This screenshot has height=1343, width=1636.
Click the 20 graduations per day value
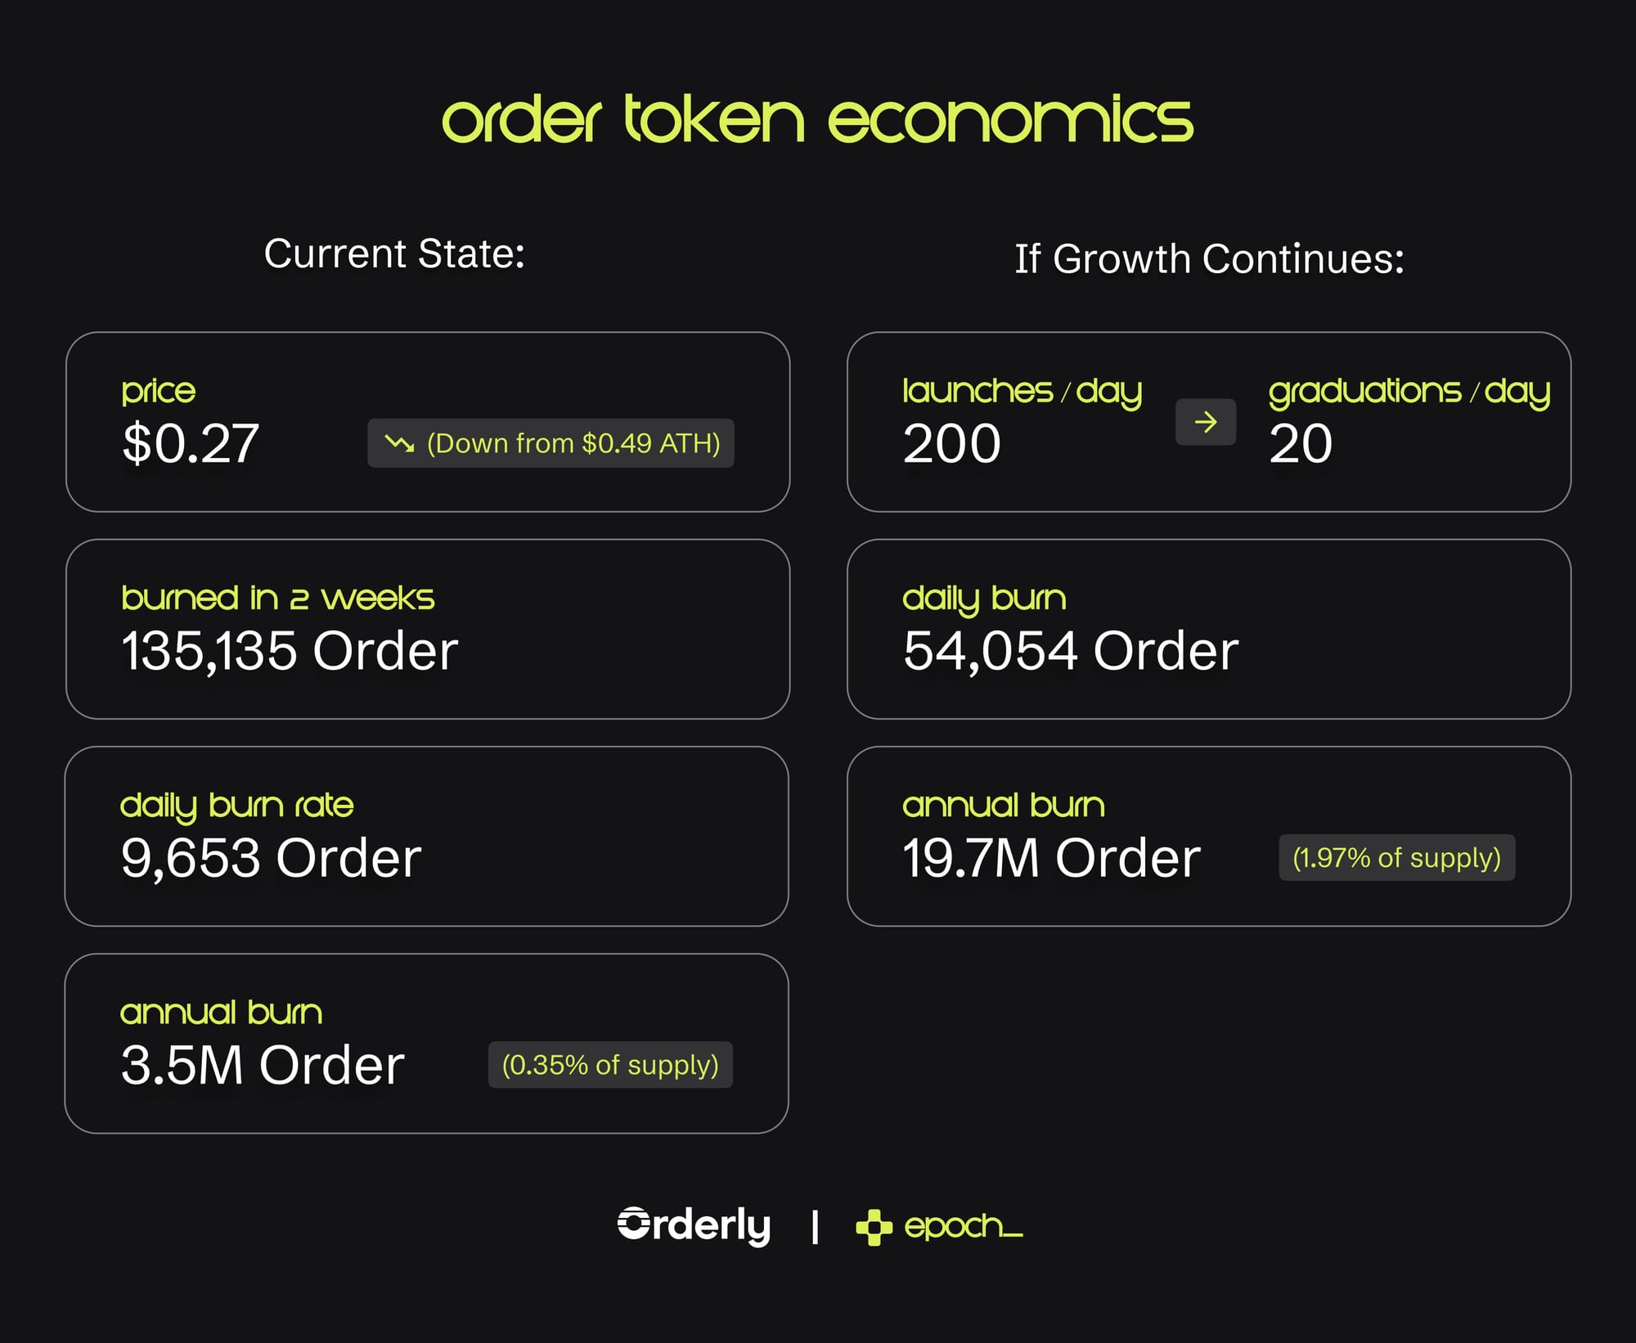tap(1300, 444)
